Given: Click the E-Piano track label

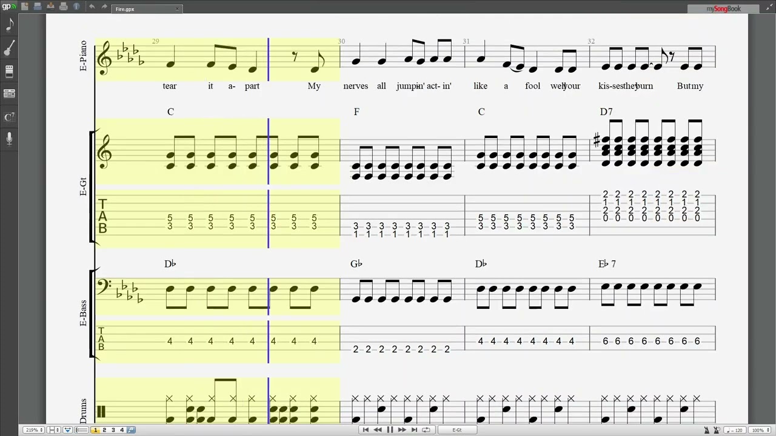Looking at the screenshot, I should [83, 56].
